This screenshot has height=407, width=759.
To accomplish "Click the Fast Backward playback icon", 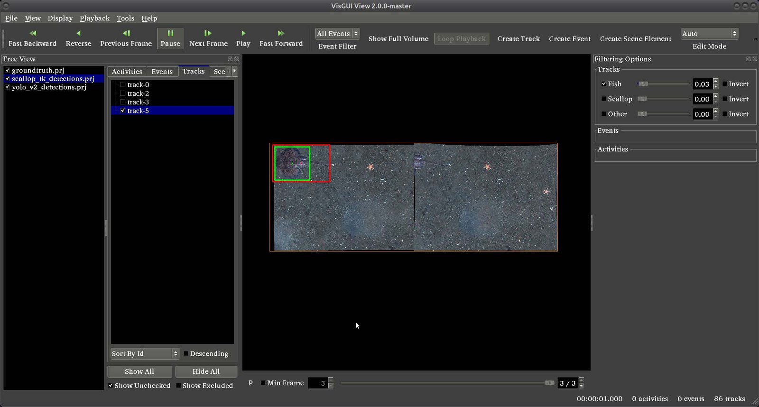I will 32,33.
